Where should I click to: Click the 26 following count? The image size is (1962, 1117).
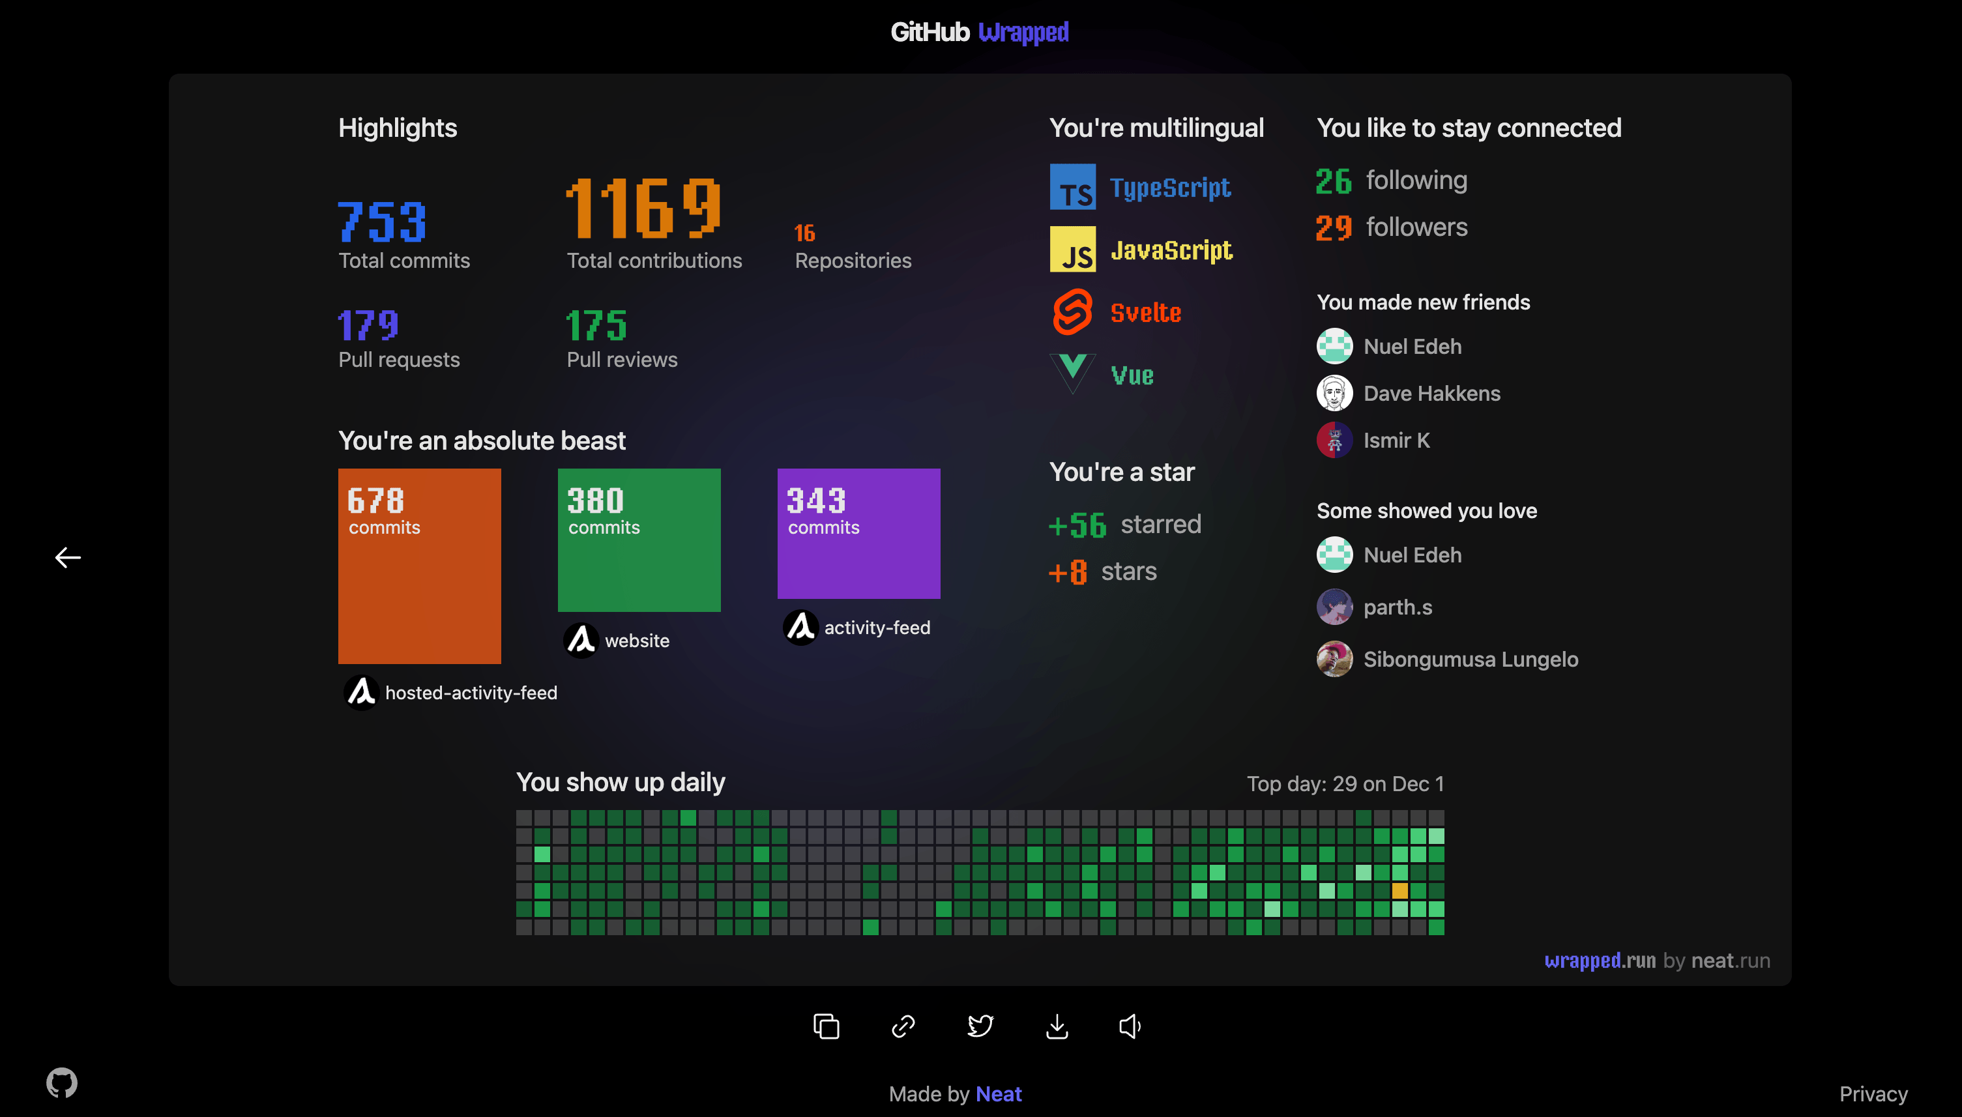1334,181
